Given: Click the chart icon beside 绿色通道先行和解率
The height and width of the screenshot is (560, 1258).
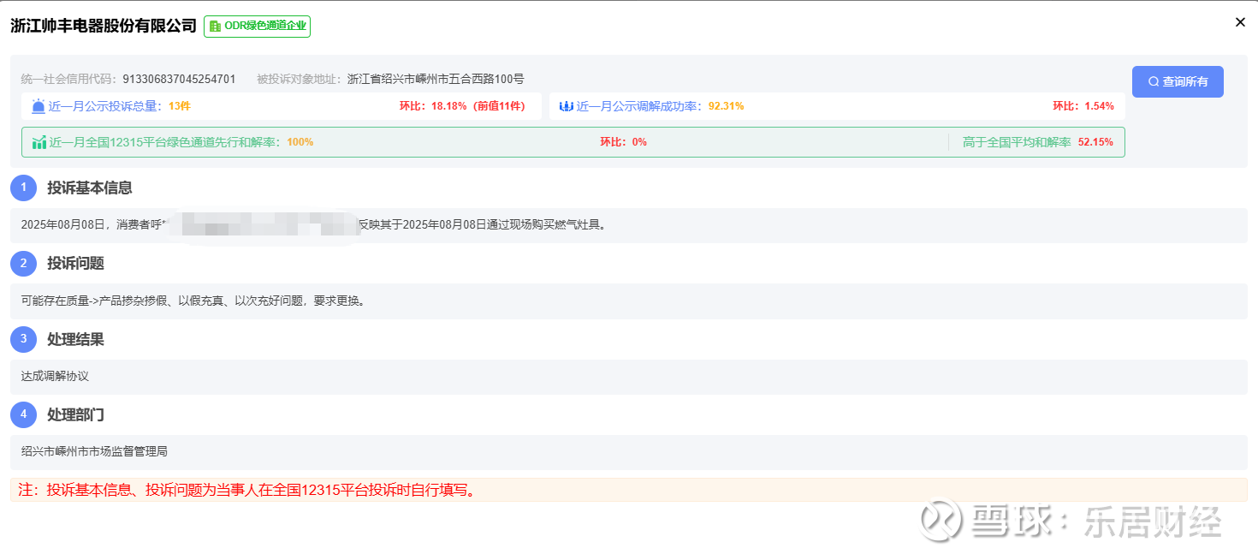Looking at the screenshot, I should pyautogui.click(x=39, y=142).
